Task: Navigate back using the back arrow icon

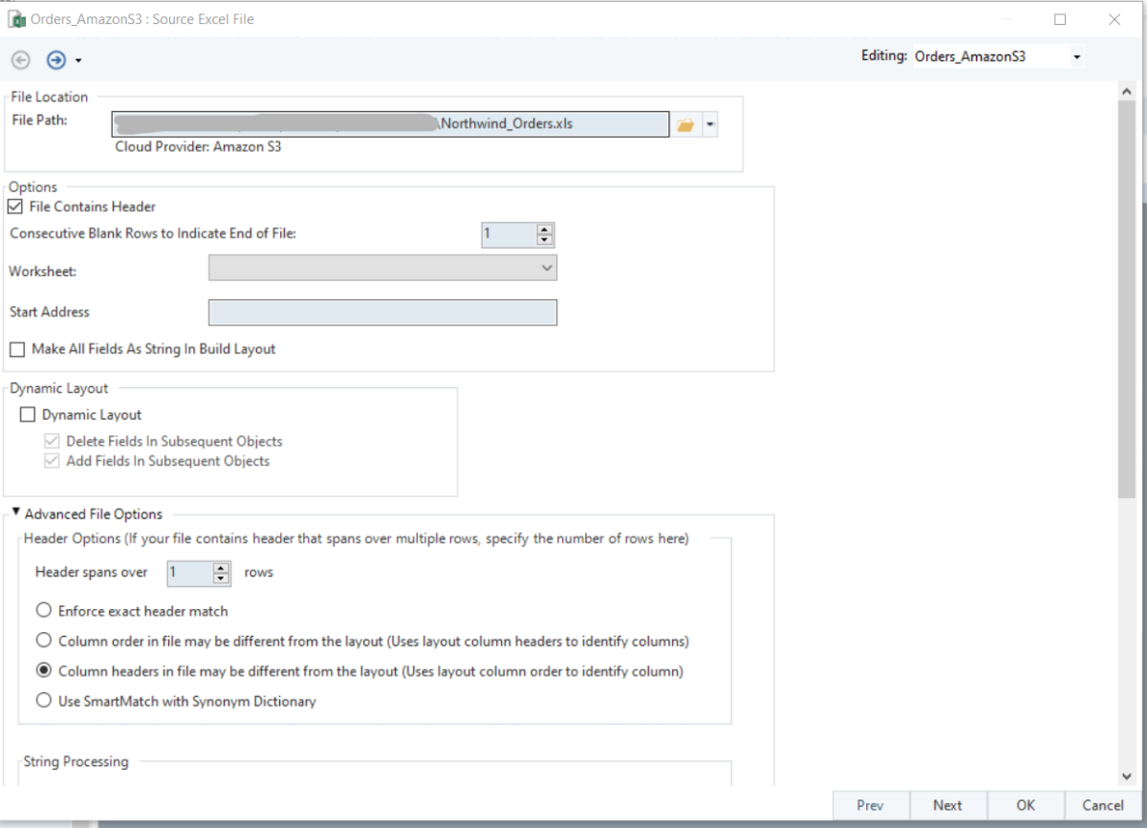Action: coord(20,59)
